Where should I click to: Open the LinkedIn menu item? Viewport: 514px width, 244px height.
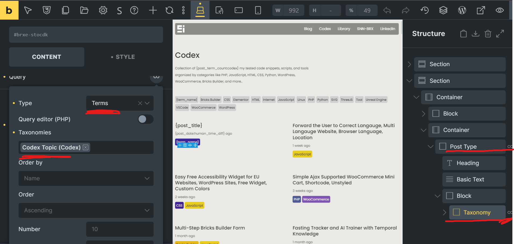(x=388, y=29)
